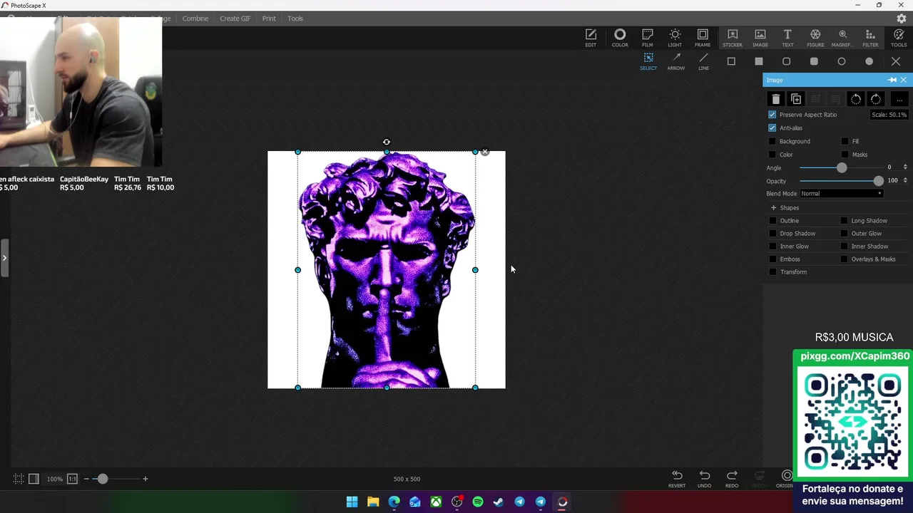
Task: Choose the filled rounded rectangle shape
Action: [814, 61]
